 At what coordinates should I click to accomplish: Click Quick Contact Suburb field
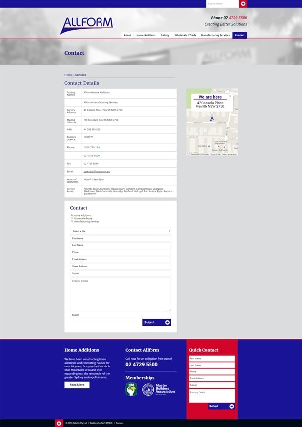[x=212, y=385]
